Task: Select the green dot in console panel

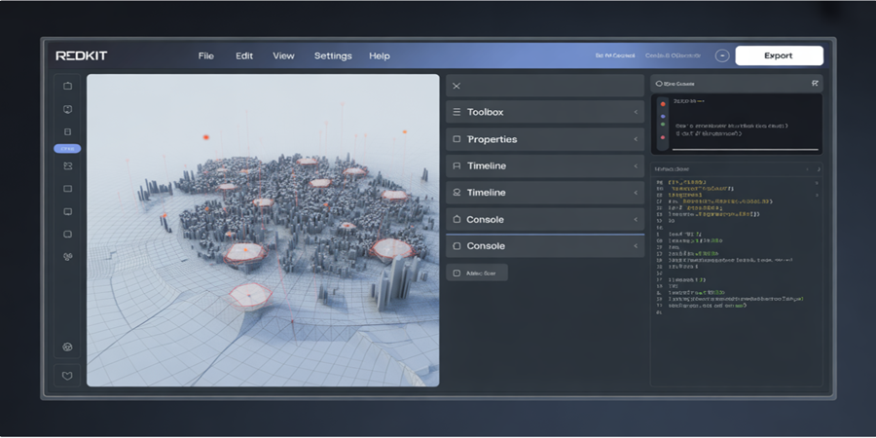Action: click(x=663, y=124)
